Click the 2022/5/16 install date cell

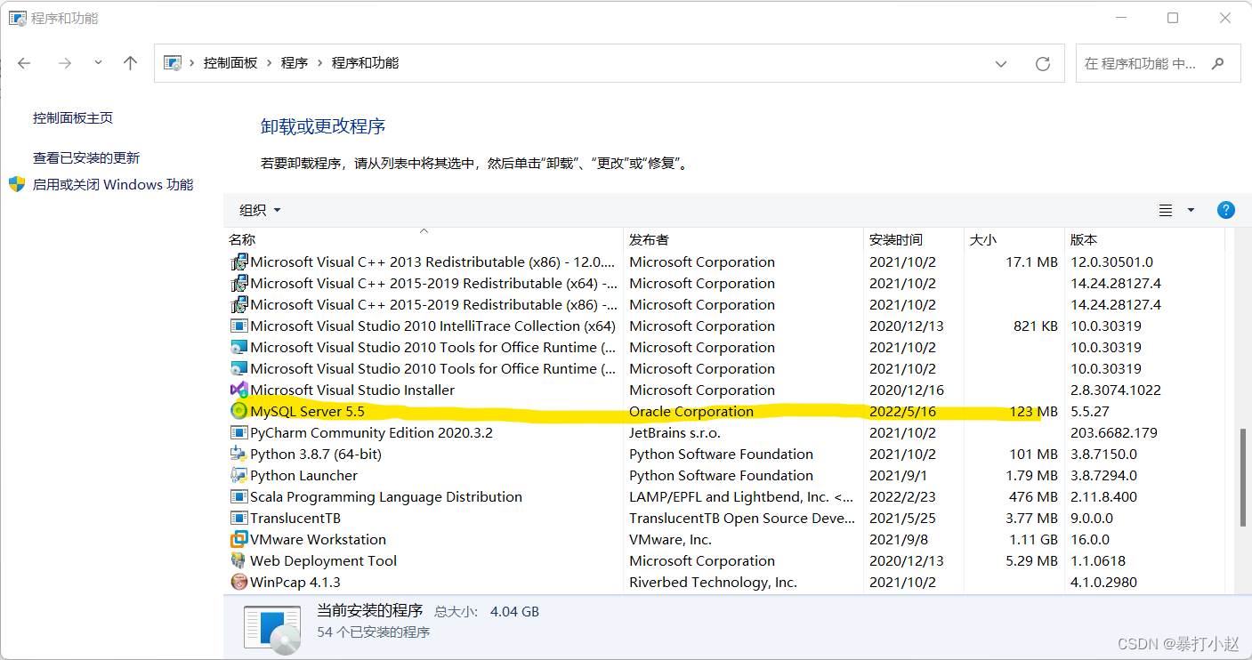903,412
